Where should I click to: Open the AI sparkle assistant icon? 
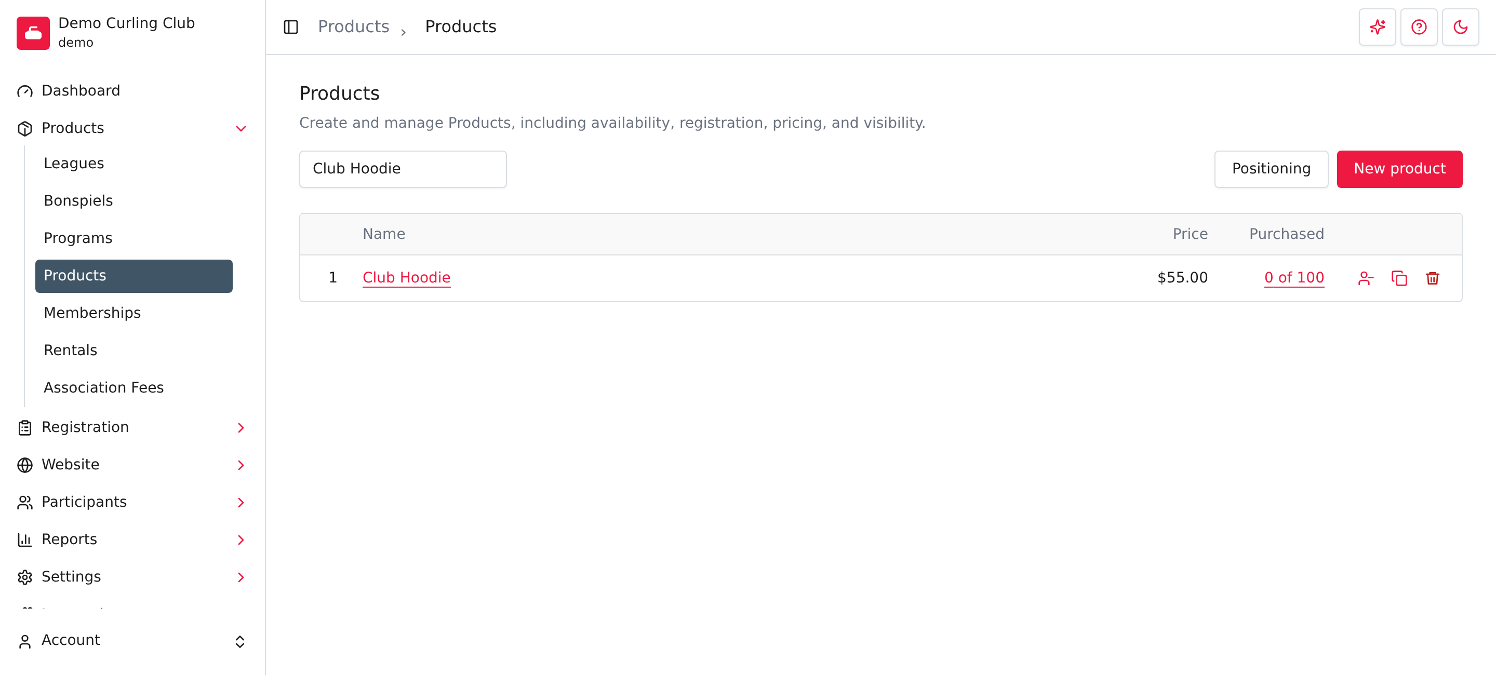pyautogui.click(x=1377, y=28)
